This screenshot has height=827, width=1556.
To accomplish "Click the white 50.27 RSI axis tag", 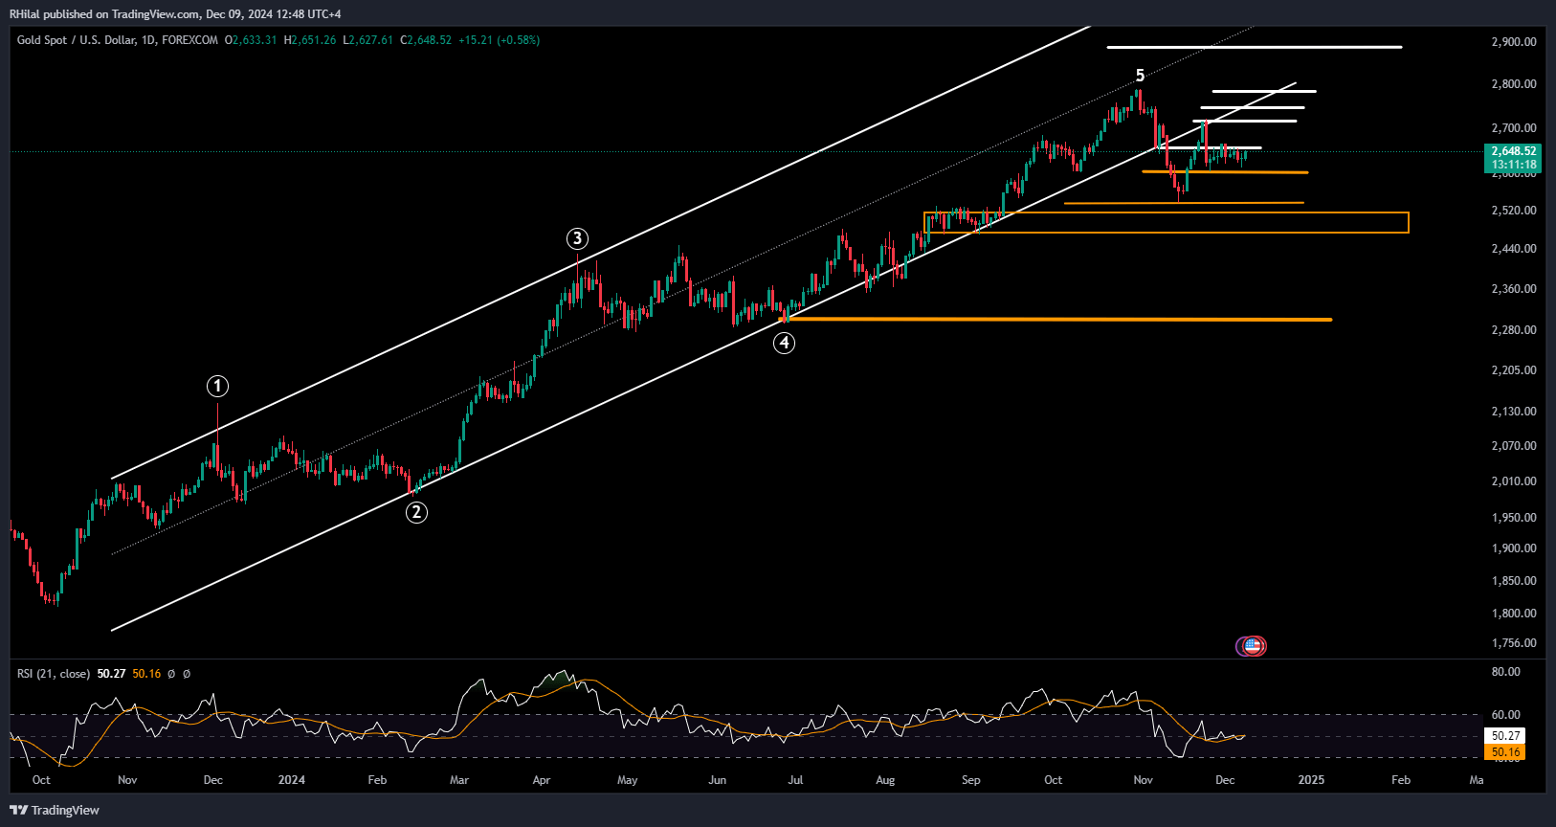I will click(x=1505, y=736).
